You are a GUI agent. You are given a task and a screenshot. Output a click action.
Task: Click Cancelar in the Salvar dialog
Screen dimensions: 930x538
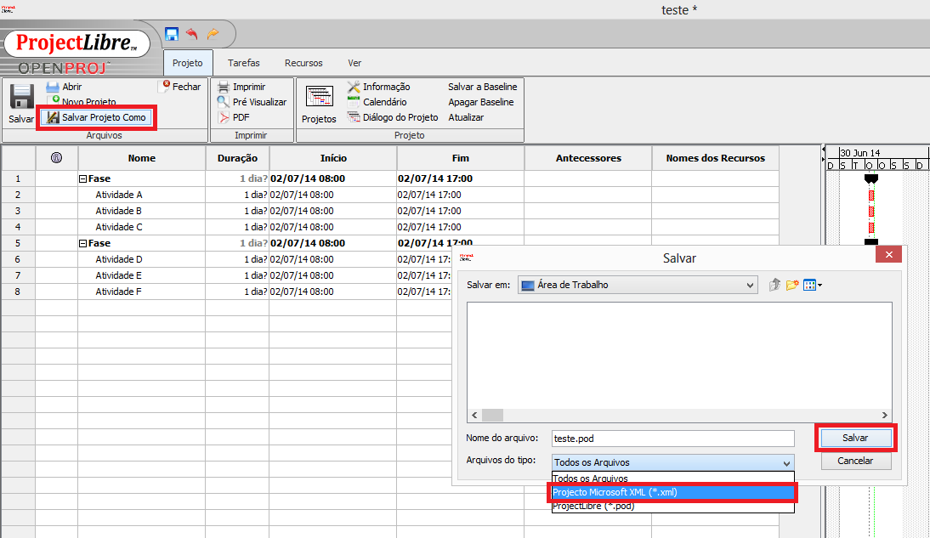[x=855, y=461]
